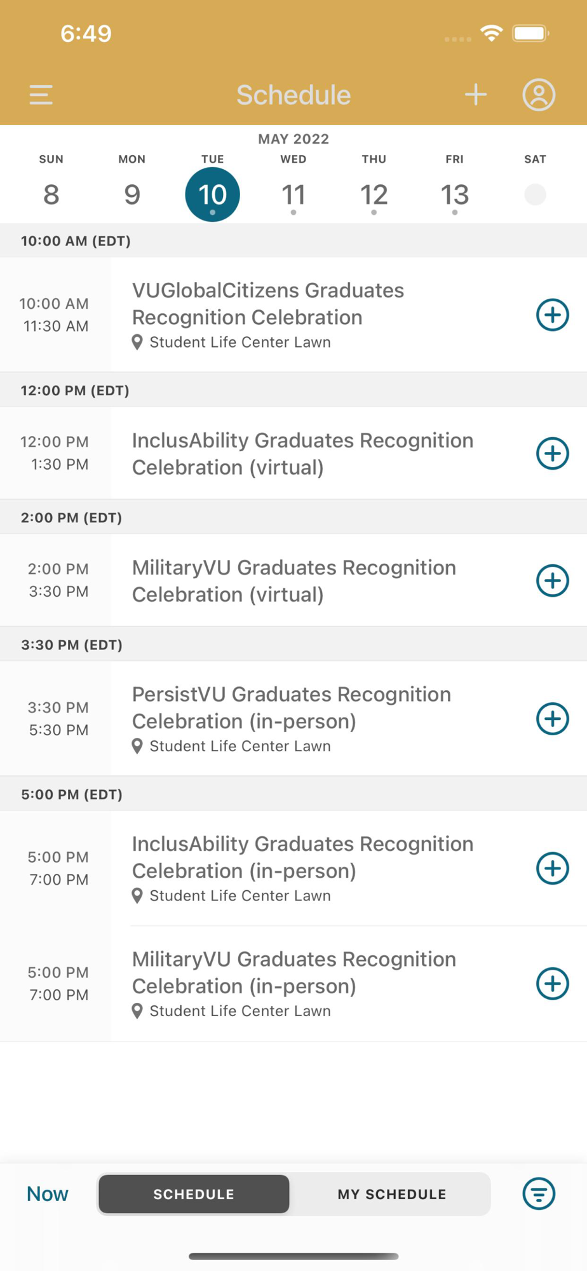Select Wednesday May 11
Screen dimensions: 587x1271
(293, 194)
